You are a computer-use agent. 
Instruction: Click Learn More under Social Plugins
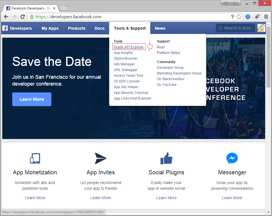pyautogui.click(x=166, y=198)
